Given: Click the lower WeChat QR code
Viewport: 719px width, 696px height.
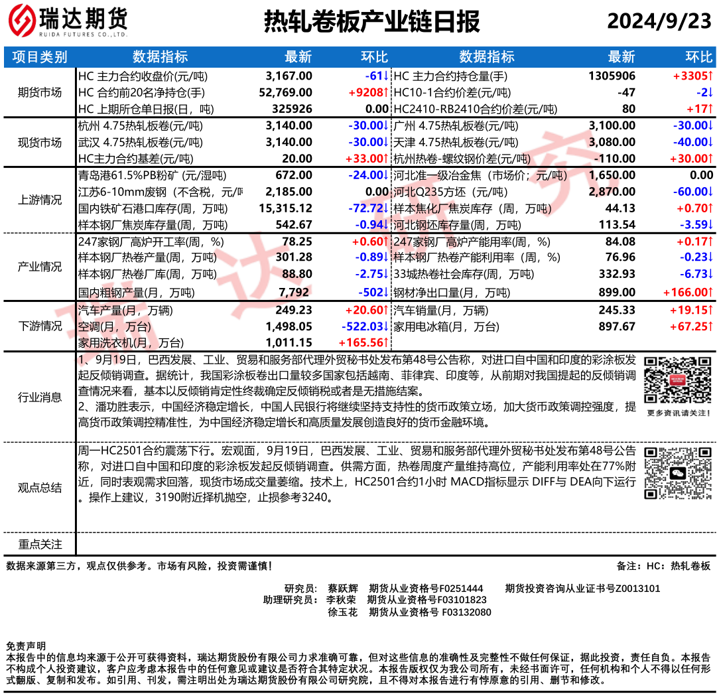Looking at the screenshot, I should tap(671, 474).
